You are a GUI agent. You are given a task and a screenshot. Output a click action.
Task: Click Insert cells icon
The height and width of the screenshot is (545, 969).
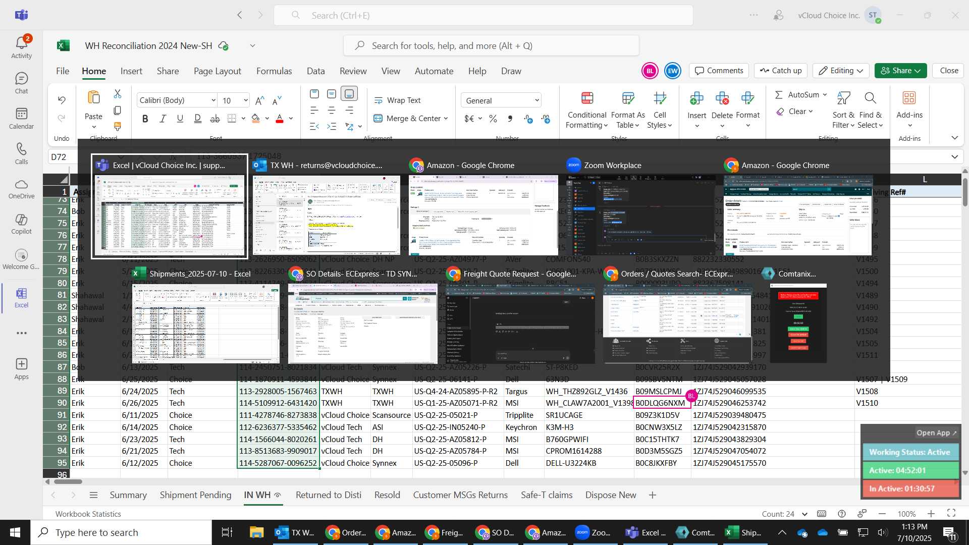tap(696, 98)
